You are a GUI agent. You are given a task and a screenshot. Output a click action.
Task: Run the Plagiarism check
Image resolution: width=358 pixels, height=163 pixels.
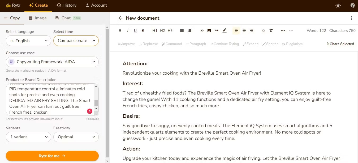click(x=292, y=44)
